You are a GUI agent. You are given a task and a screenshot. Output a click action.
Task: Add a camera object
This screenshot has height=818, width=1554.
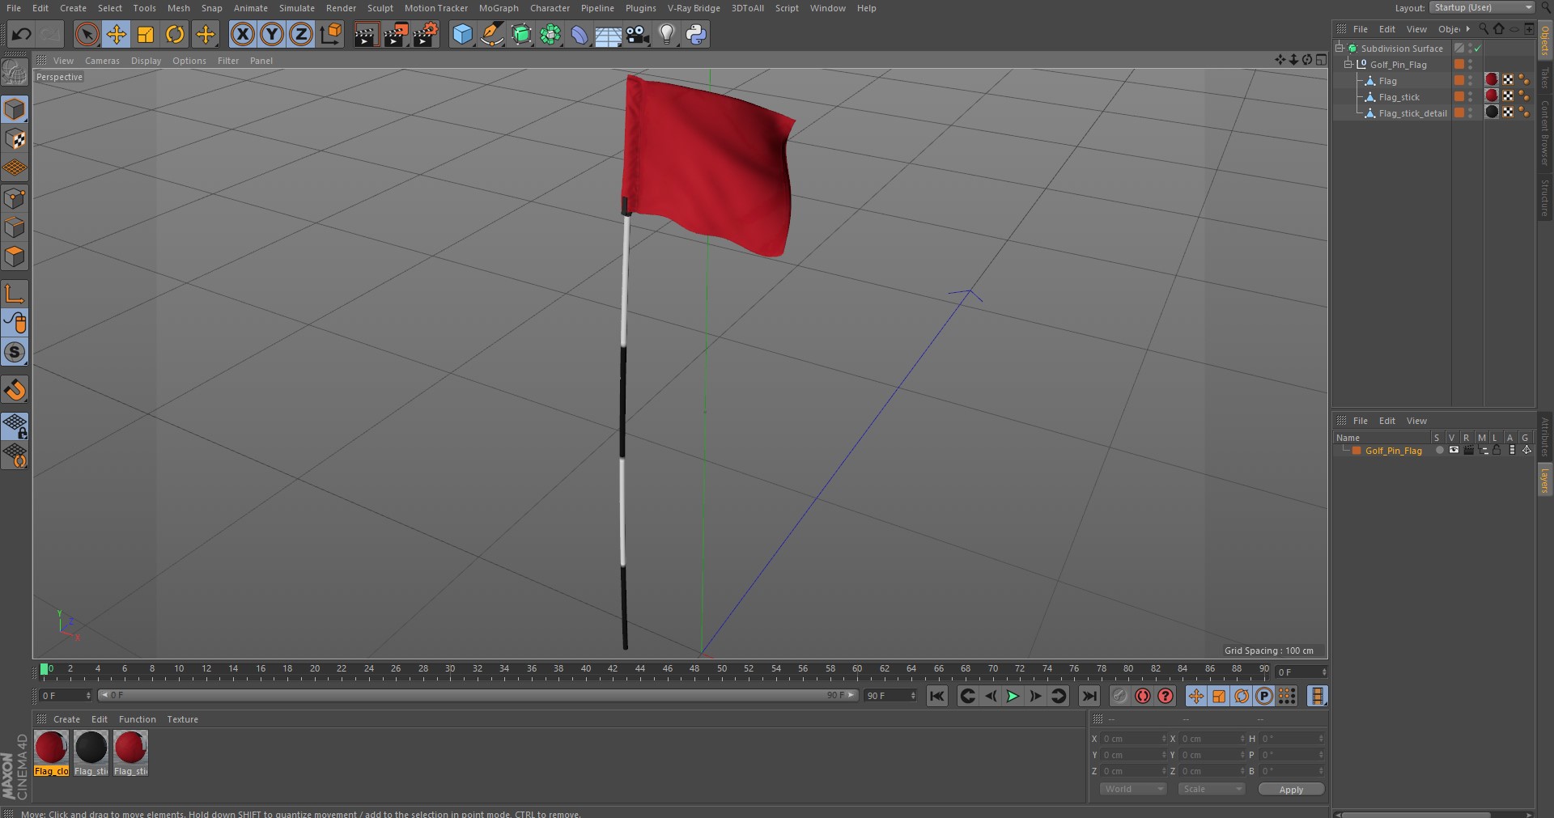(x=638, y=34)
